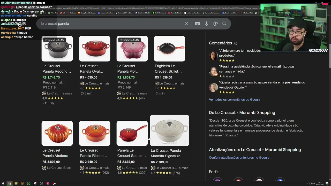Open the YouTube Studio bookmark
Image resolution: width=331 pixels, height=186 pixels.
175,13
